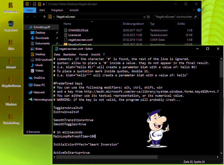
Task: Expand the address bar history dropdown
Action: pos(144,17)
